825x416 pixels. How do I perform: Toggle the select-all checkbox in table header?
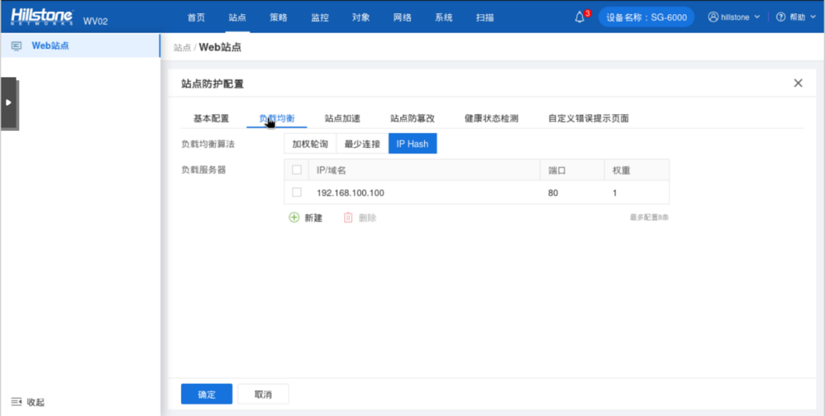pos(297,170)
